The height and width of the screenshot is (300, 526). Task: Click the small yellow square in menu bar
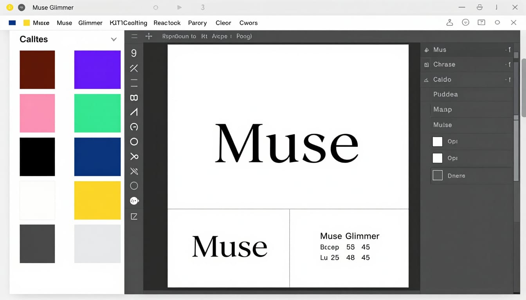click(27, 23)
